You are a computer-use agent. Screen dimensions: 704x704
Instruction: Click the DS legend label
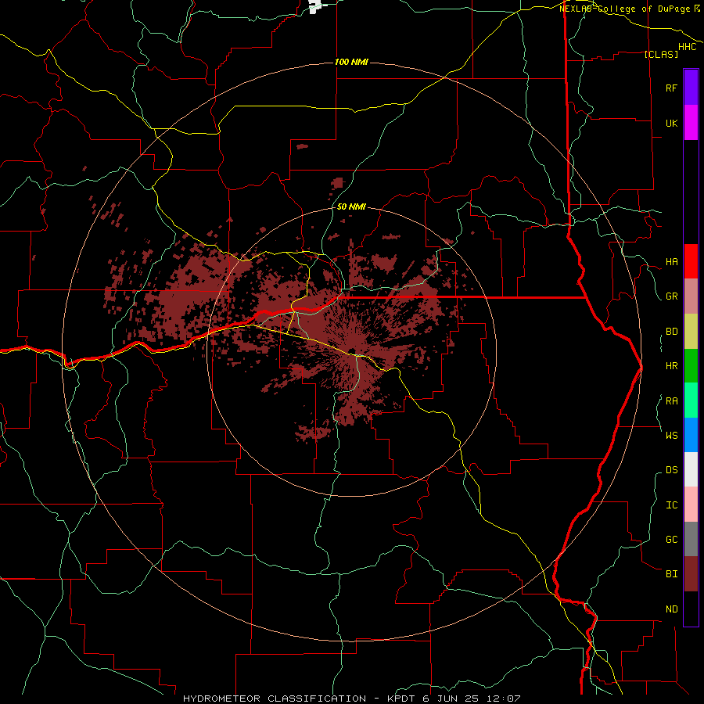point(671,469)
